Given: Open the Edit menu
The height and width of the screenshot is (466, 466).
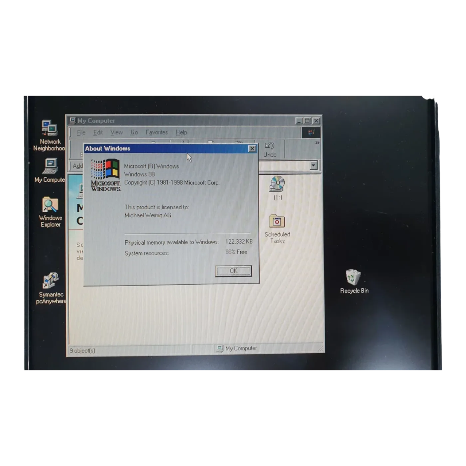Looking at the screenshot, I should 98,132.
